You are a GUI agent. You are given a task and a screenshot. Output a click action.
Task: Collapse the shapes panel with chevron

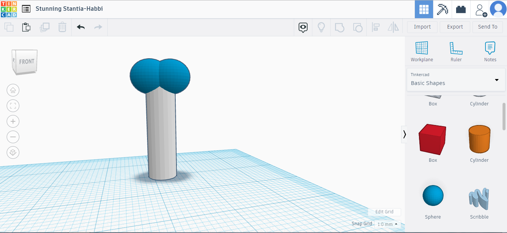click(x=404, y=134)
